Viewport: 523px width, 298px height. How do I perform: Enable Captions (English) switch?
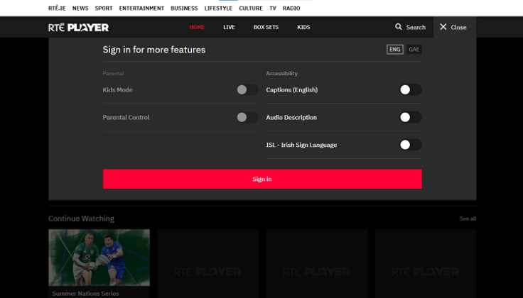click(411, 89)
